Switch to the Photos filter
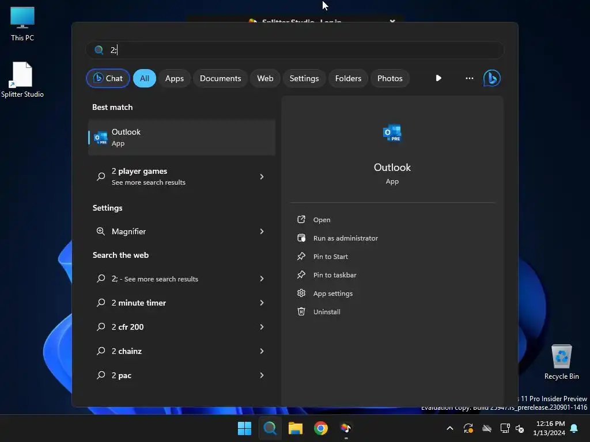 (x=390, y=78)
